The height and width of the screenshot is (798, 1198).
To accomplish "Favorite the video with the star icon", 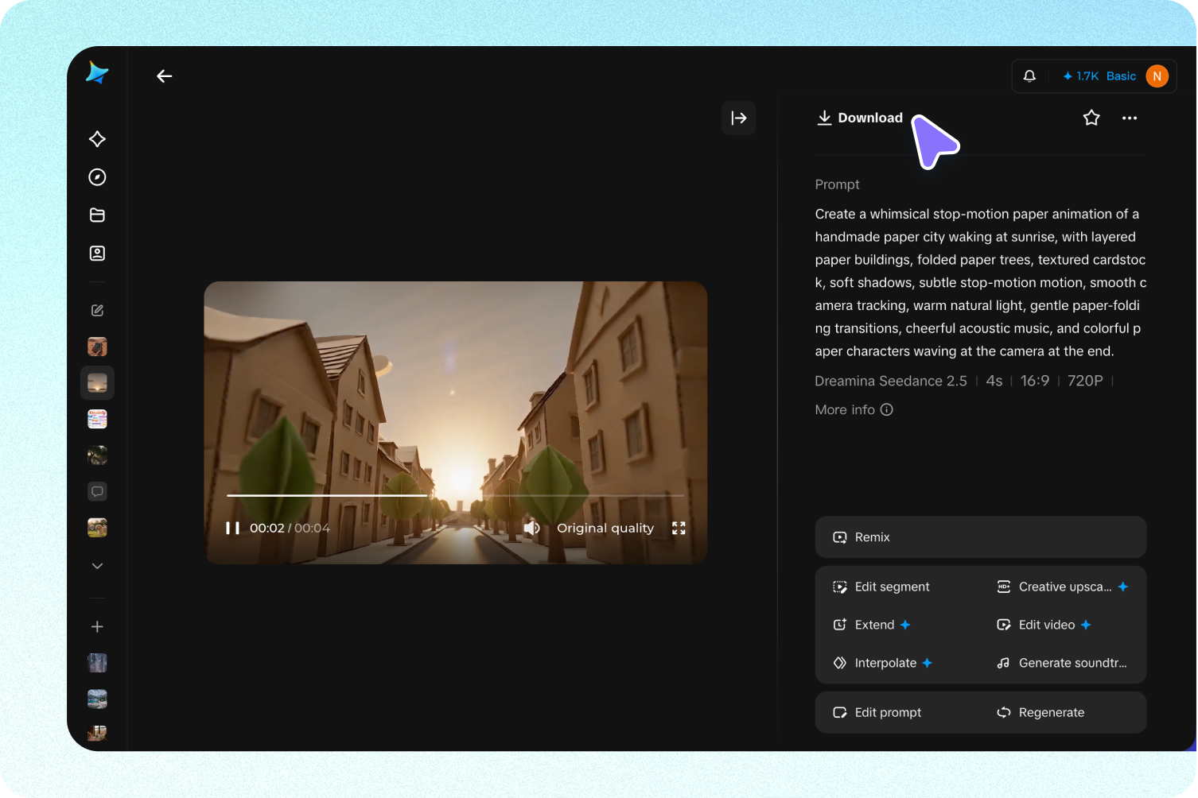I will [x=1091, y=118].
